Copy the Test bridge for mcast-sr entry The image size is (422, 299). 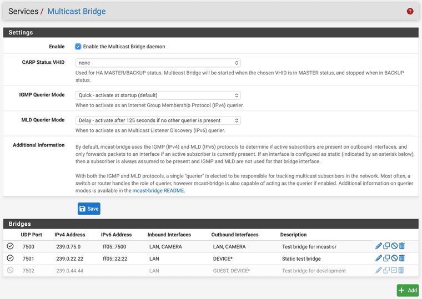coord(386,246)
